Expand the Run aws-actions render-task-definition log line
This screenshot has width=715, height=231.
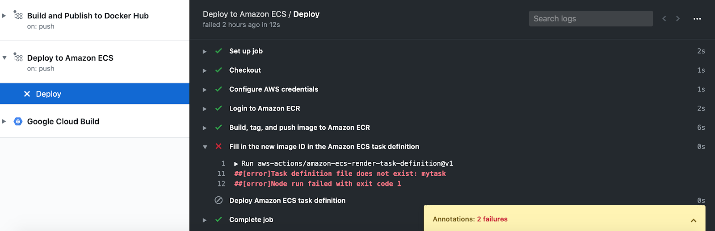236,164
